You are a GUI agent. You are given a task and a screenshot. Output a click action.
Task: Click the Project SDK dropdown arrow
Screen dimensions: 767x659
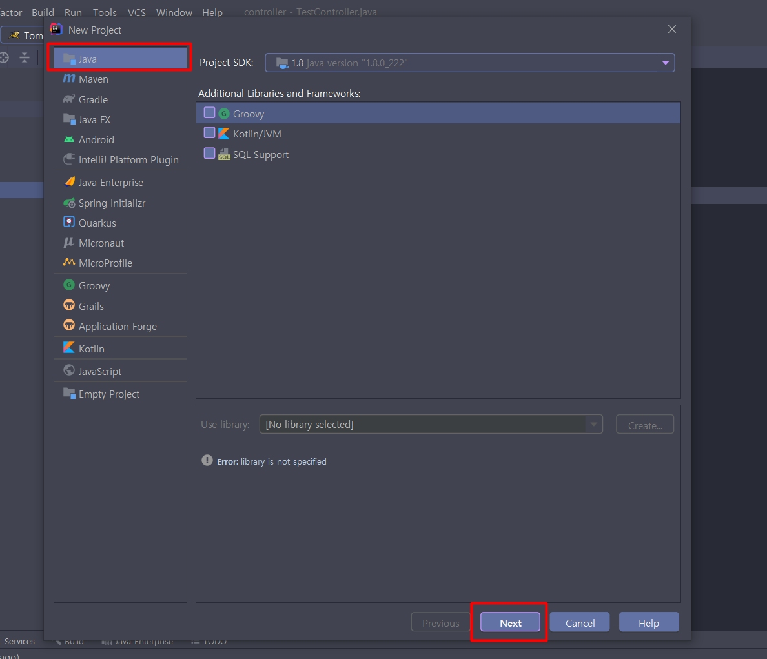pos(665,63)
